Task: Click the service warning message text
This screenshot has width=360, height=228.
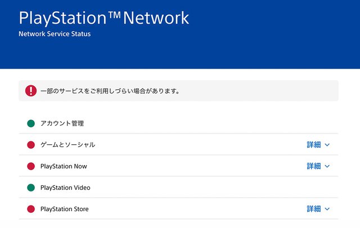Action: point(110,90)
